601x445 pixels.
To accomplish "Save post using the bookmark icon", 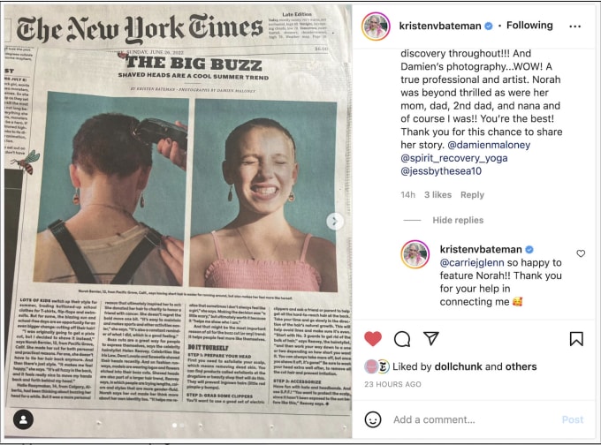I will click(576, 339).
